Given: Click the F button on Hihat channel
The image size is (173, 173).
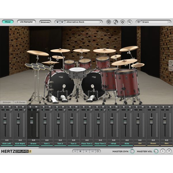Looking at the screenshot, I should coord(118,110).
